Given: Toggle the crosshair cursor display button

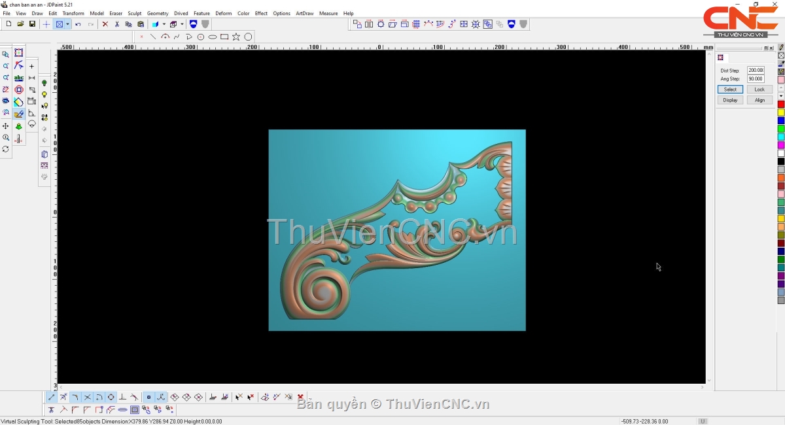Looking at the screenshot, I should [46, 24].
